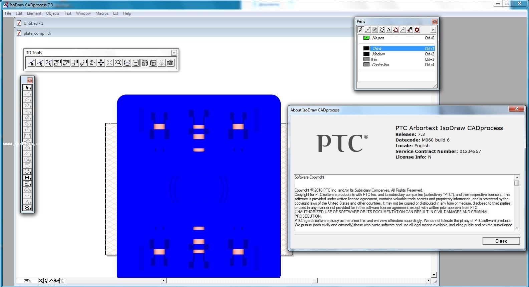Select the ellipse tool in toolbox
529x287 pixels.
pyautogui.click(x=27, y=106)
